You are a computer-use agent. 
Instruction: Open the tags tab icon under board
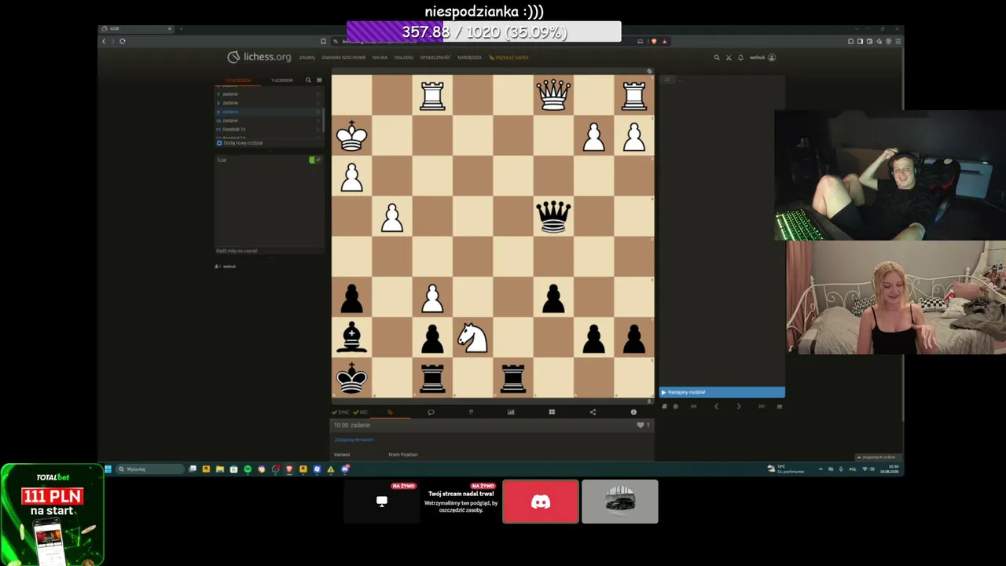tap(390, 412)
